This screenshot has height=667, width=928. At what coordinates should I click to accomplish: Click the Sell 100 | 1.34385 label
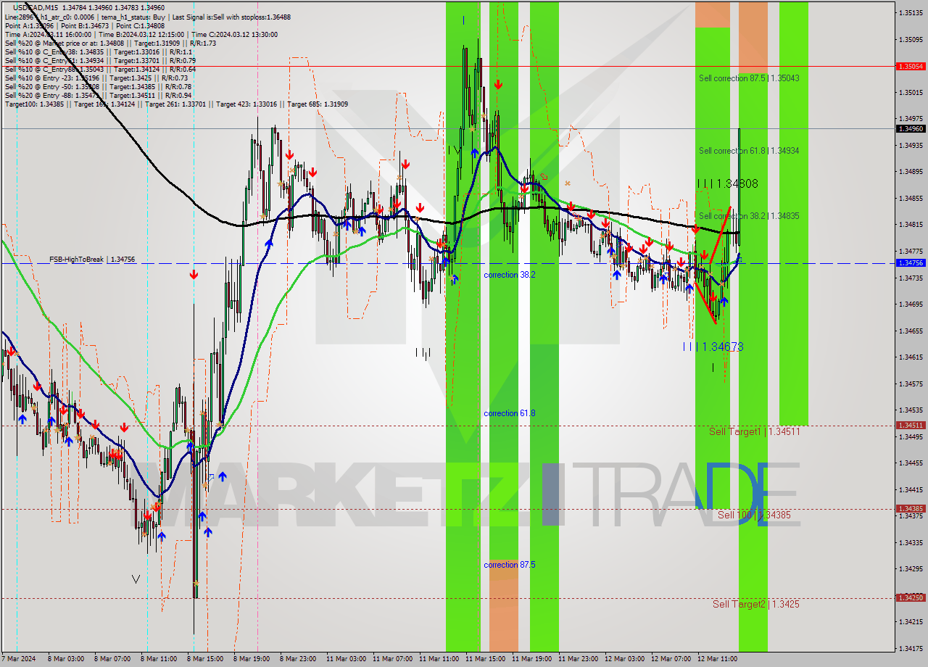[x=753, y=515]
